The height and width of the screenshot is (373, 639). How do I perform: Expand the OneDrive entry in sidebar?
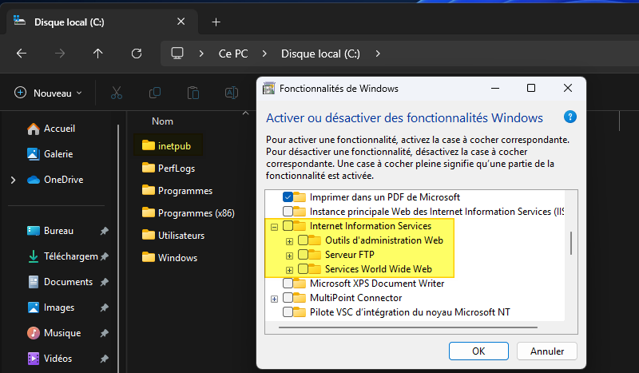pyautogui.click(x=13, y=180)
